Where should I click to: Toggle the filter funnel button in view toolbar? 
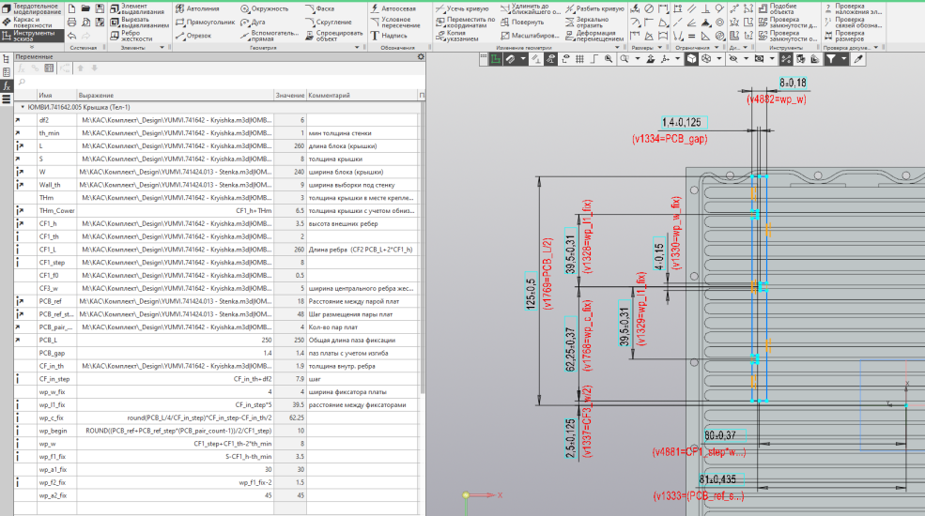(831, 59)
